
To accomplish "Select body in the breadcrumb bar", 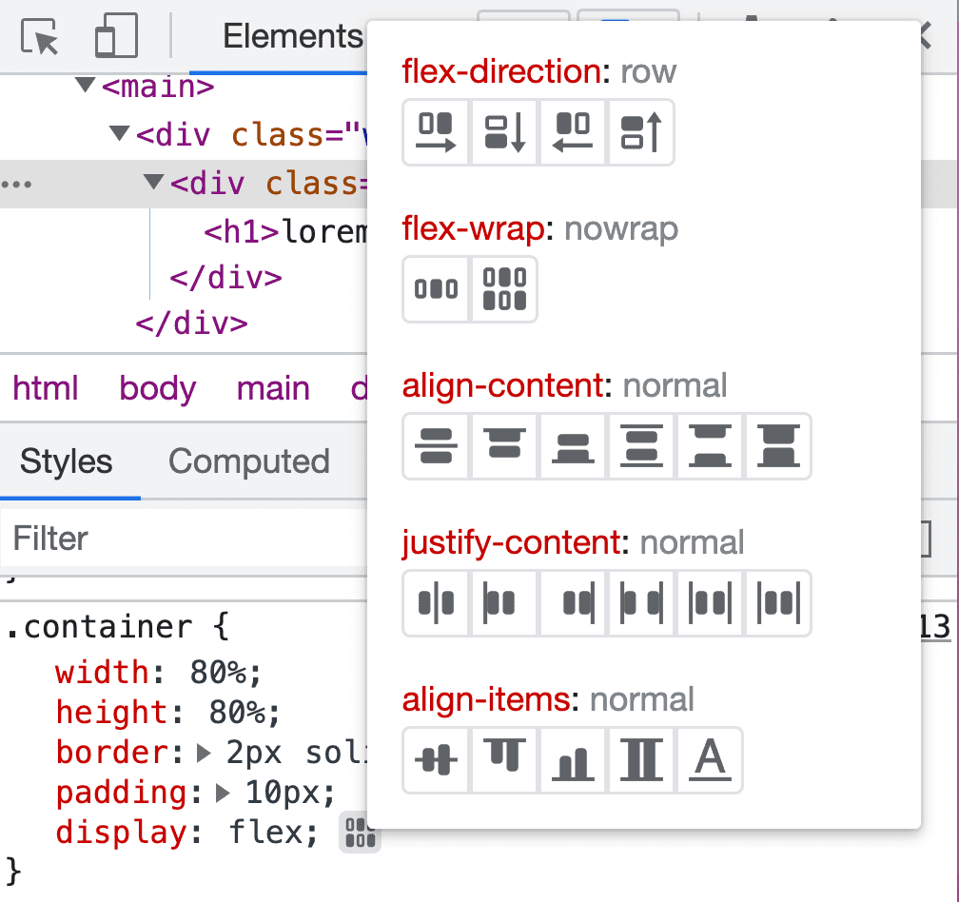I will [x=157, y=387].
